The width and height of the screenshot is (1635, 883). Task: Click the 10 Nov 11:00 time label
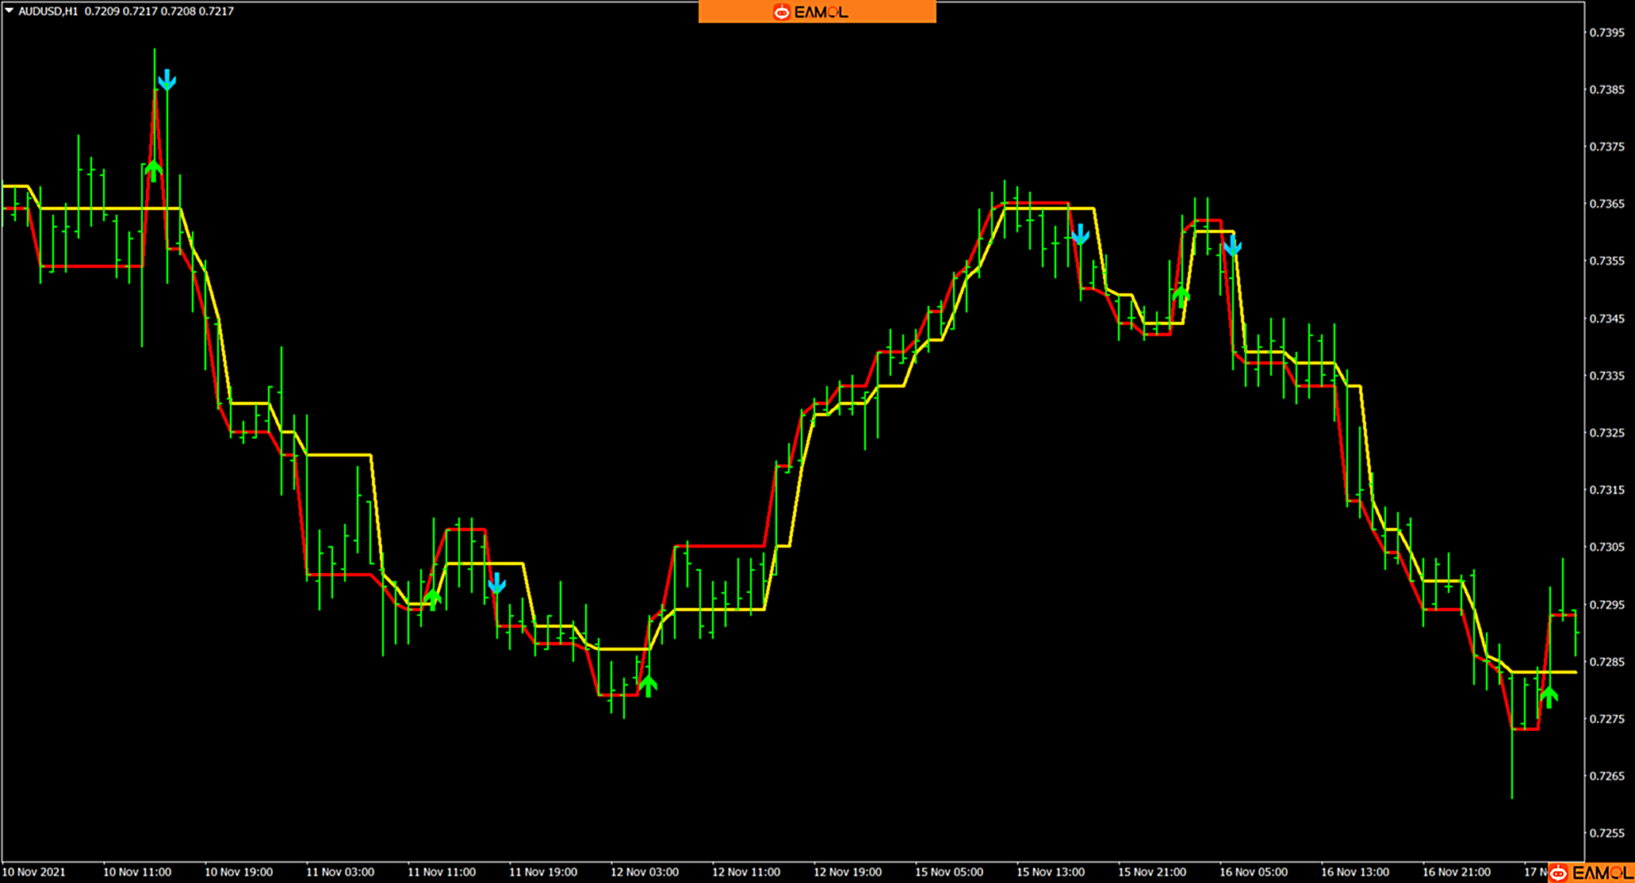point(137,872)
